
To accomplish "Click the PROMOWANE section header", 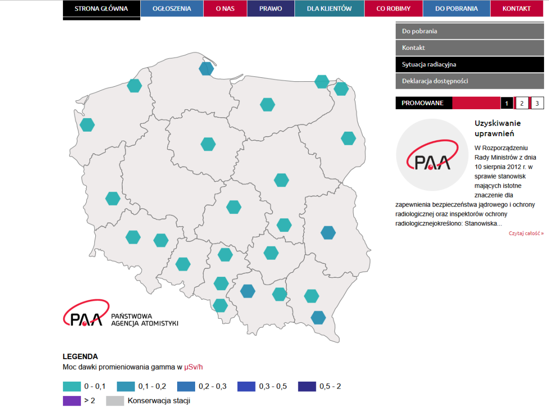I will [x=423, y=103].
